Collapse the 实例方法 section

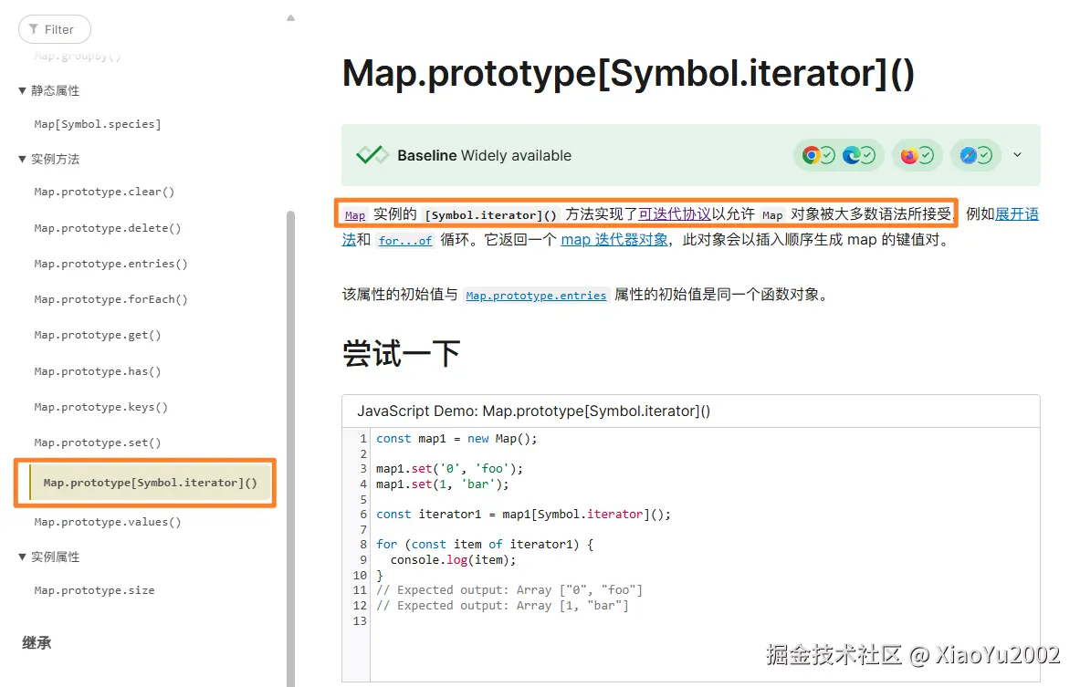tap(22, 159)
